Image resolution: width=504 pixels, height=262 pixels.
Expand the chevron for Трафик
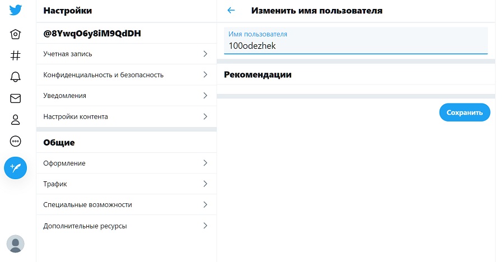[206, 184]
